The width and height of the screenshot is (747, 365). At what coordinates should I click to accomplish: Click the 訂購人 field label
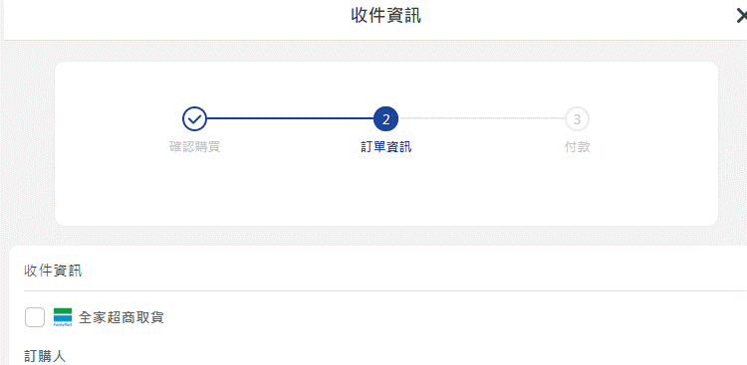click(x=45, y=356)
